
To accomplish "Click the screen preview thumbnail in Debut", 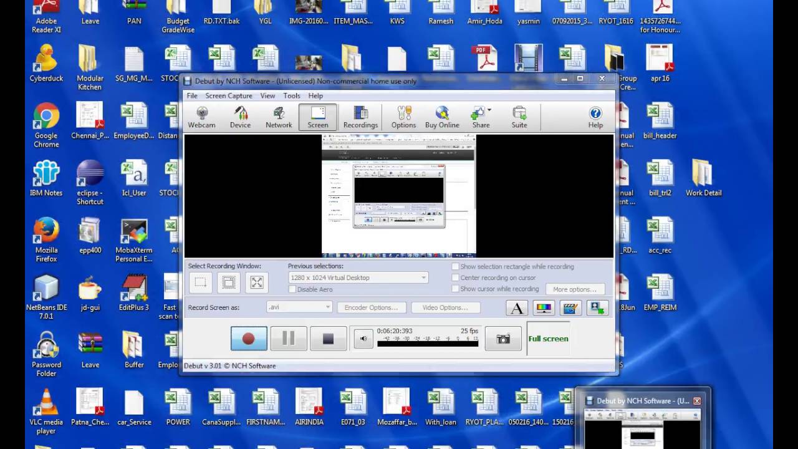I will tap(399, 195).
